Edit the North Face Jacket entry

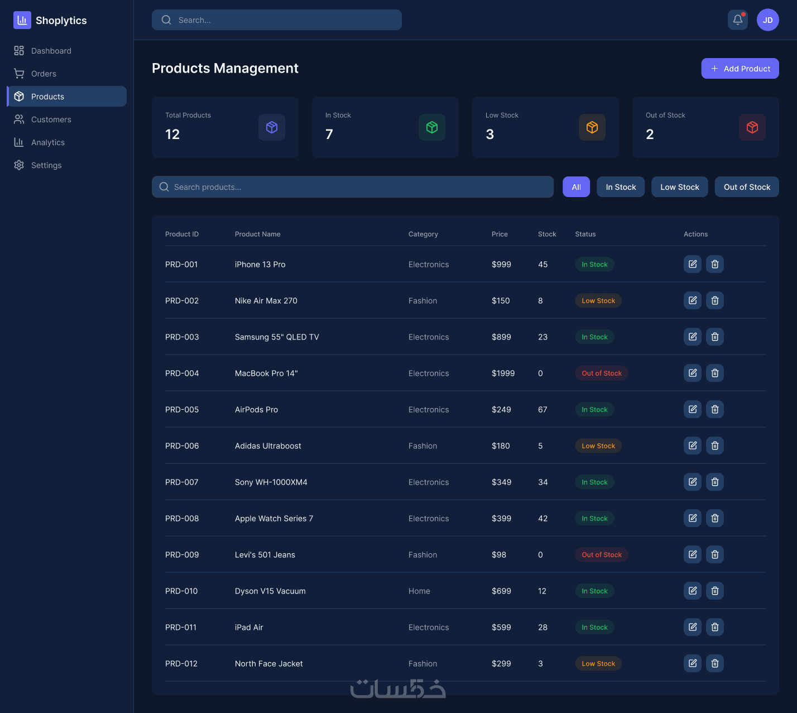click(693, 663)
